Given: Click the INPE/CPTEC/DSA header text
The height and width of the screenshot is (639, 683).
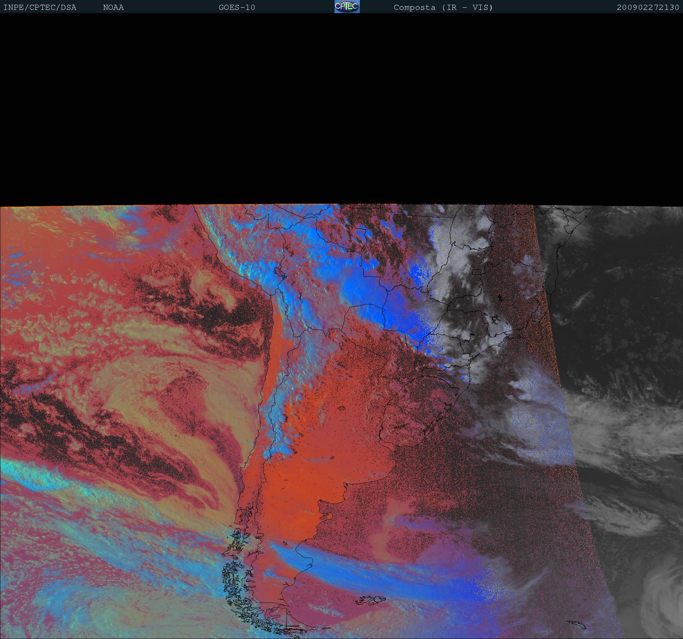Looking at the screenshot, I should click(40, 8).
